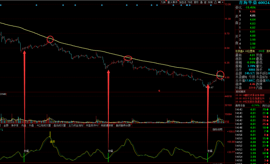This screenshot has width=270, height=164.
Task: Click the 总市值 17.60亿 value
Action: [250, 81]
